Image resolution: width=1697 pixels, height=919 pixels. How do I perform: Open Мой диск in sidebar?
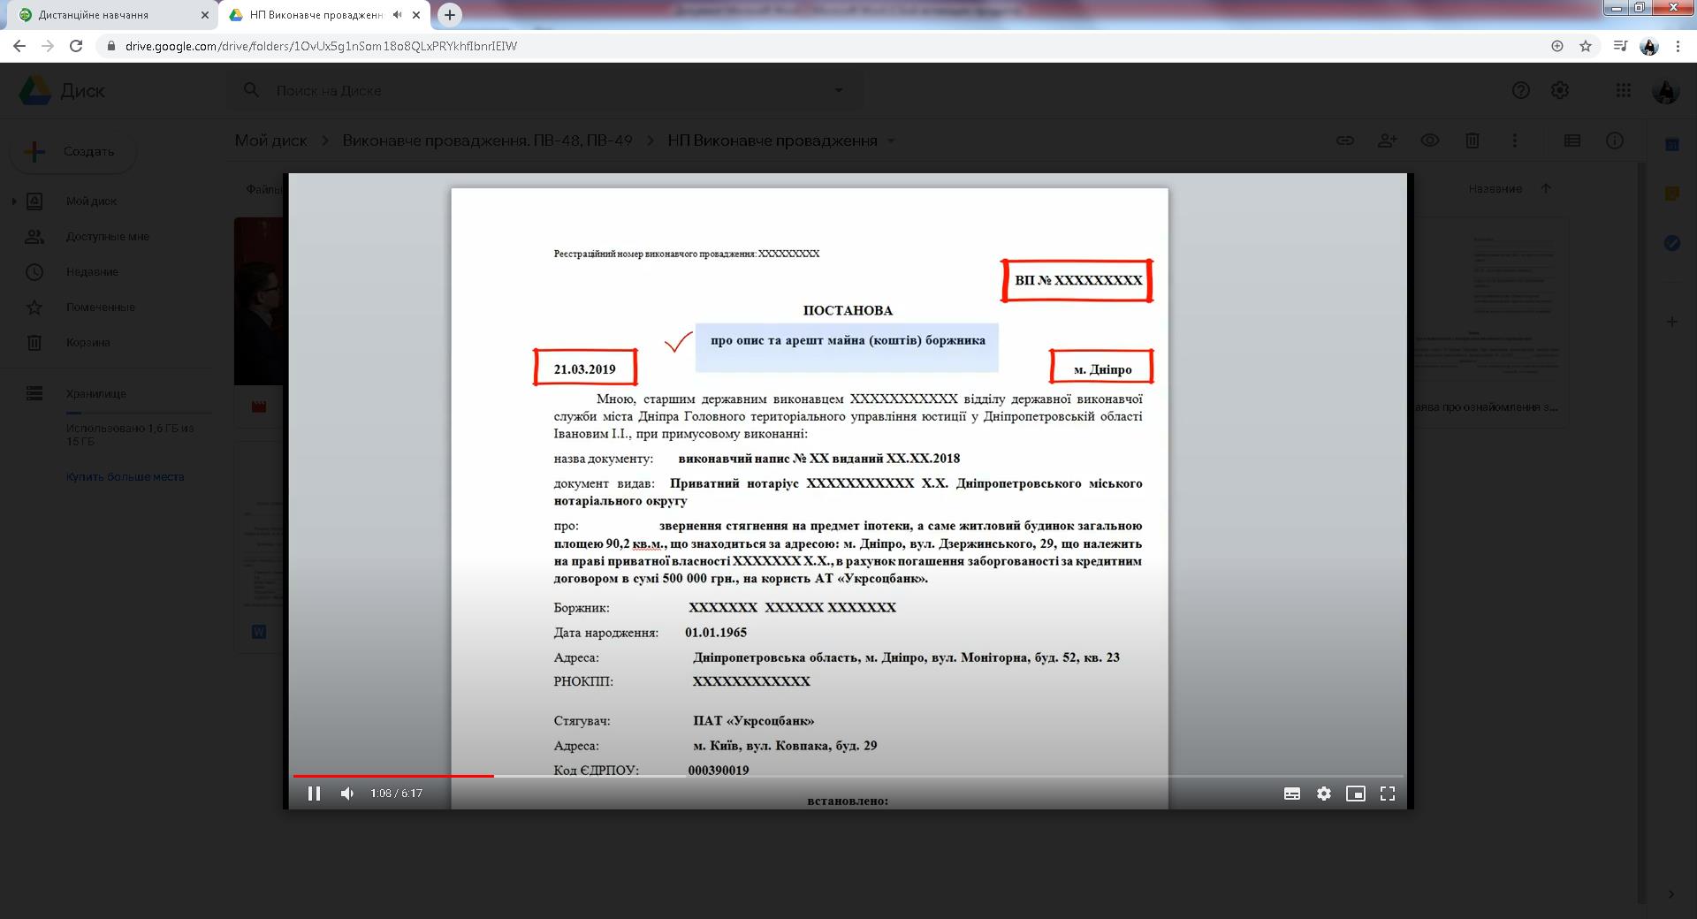coord(91,201)
